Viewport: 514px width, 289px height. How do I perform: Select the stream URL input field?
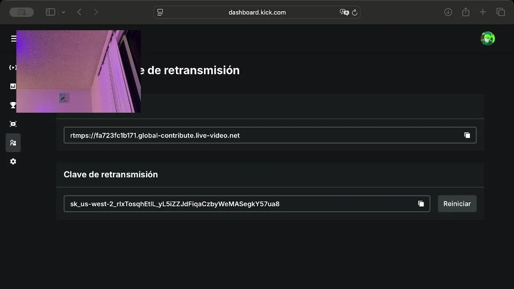click(270, 135)
